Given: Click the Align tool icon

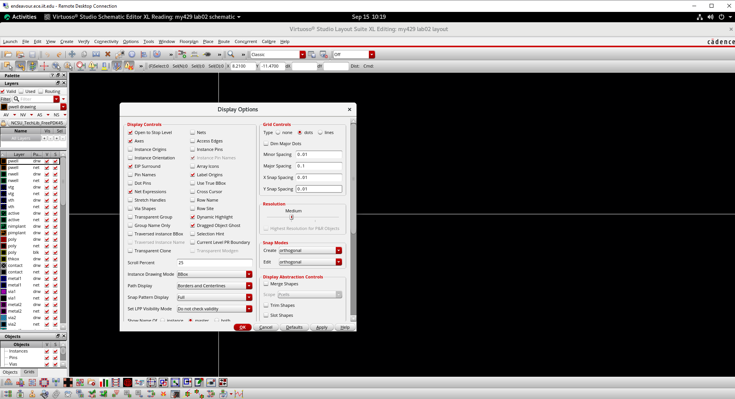Looking at the screenshot, I should pyautogui.click(x=144, y=55).
